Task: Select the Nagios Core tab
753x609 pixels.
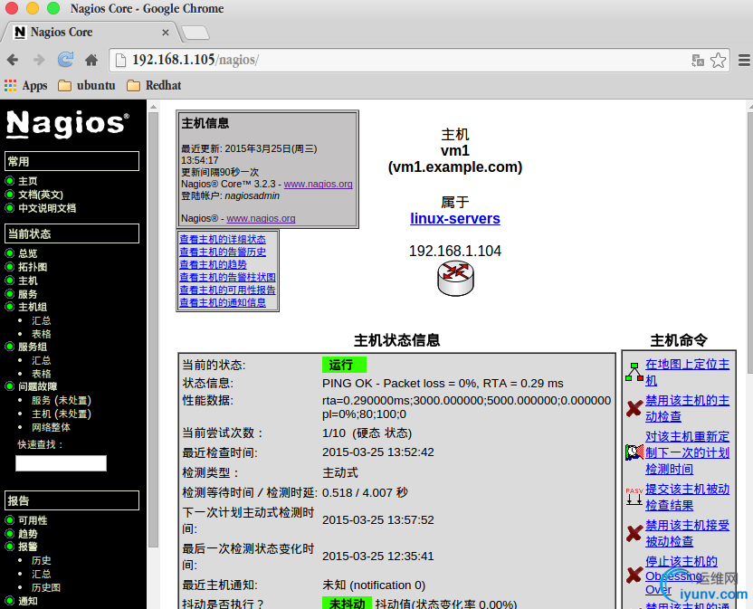Action: [x=91, y=33]
